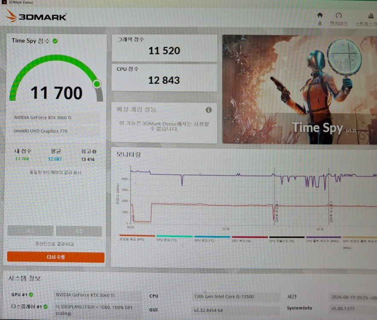Click 온라인으로 결과 비교 button
The image size is (377, 320).
(x=55, y=244)
